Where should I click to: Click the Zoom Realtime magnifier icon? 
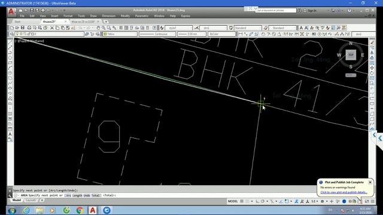click(x=104, y=28)
